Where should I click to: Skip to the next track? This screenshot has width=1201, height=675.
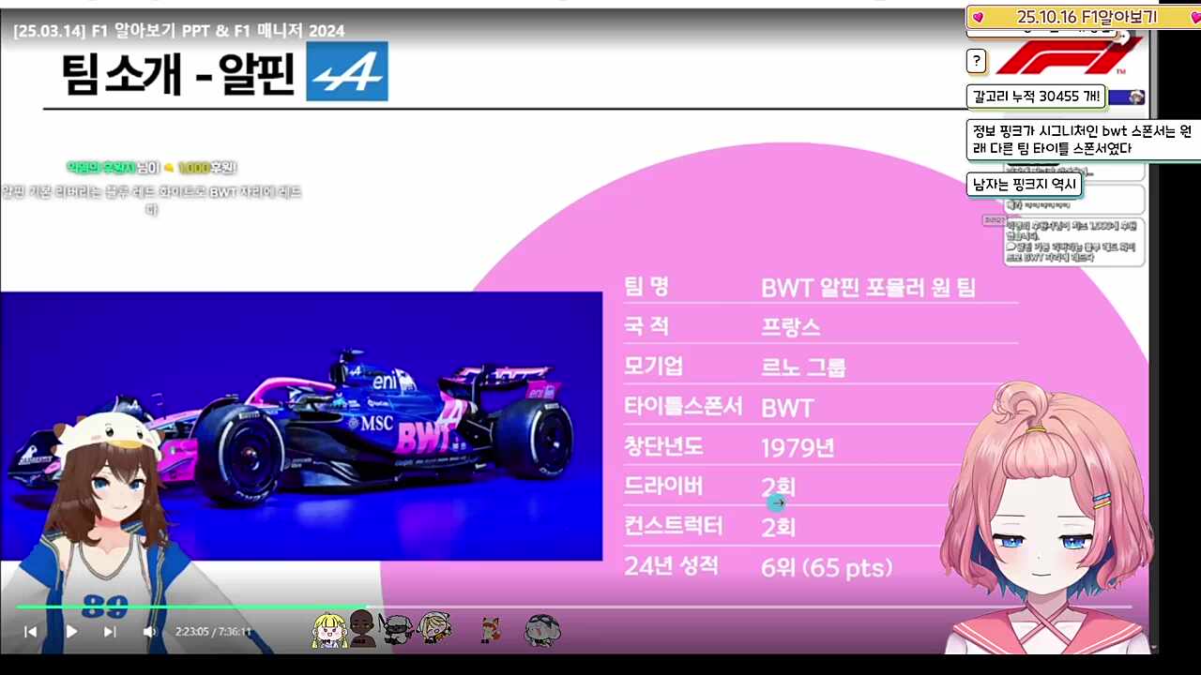[x=110, y=632]
